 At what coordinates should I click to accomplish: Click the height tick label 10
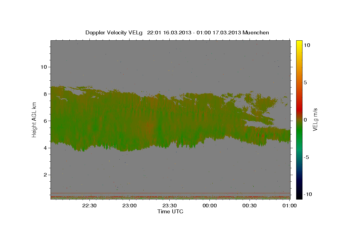[44, 67]
